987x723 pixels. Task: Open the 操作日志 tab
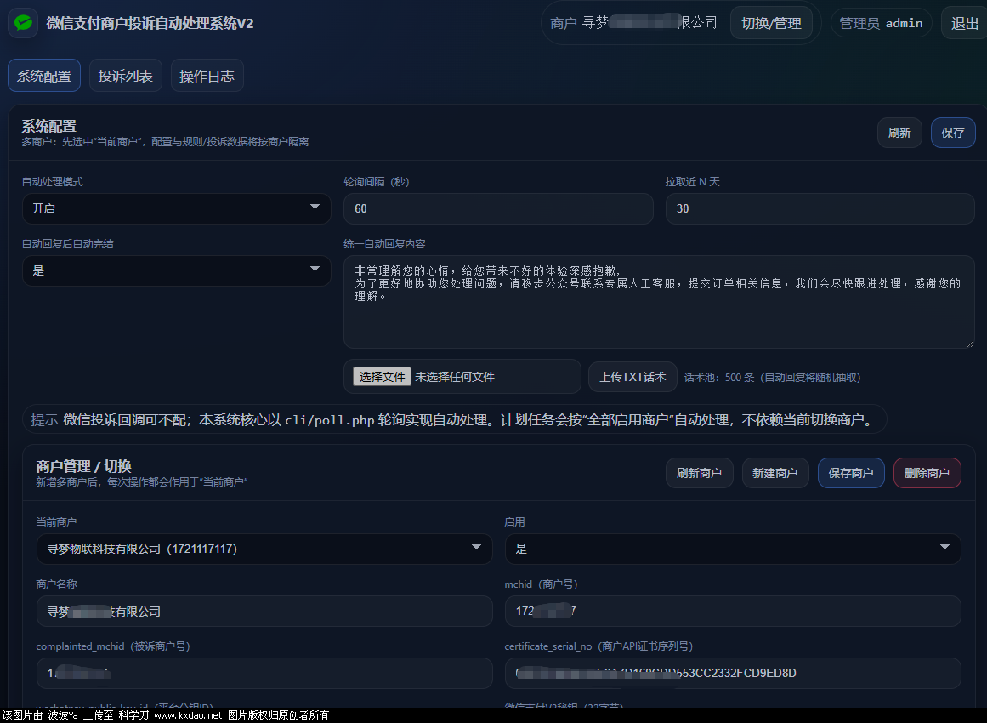tap(207, 76)
